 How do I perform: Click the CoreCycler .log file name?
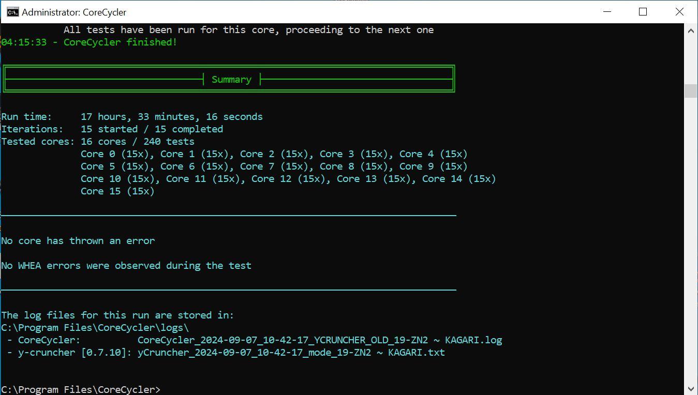(x=320, y=340)
